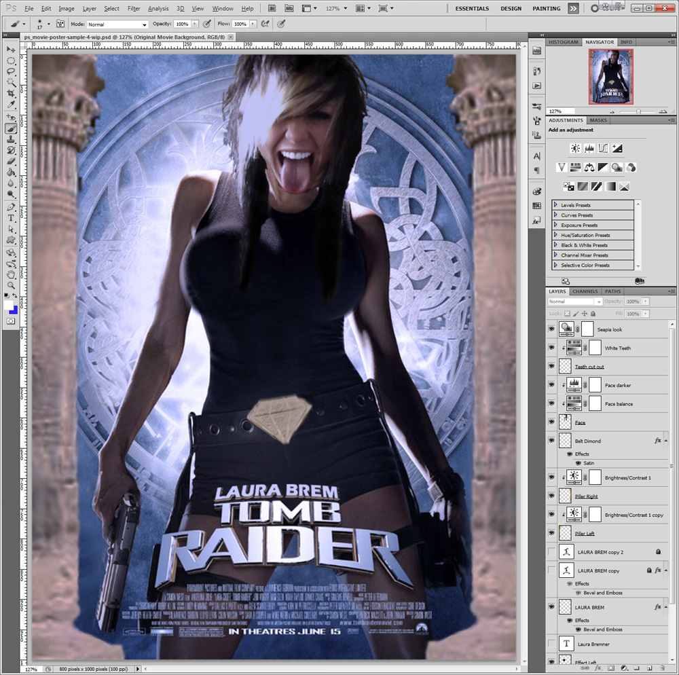The width and height of the screenshot is (679, 675).
Task: Select the Pen tool
Action: (11, 207)
